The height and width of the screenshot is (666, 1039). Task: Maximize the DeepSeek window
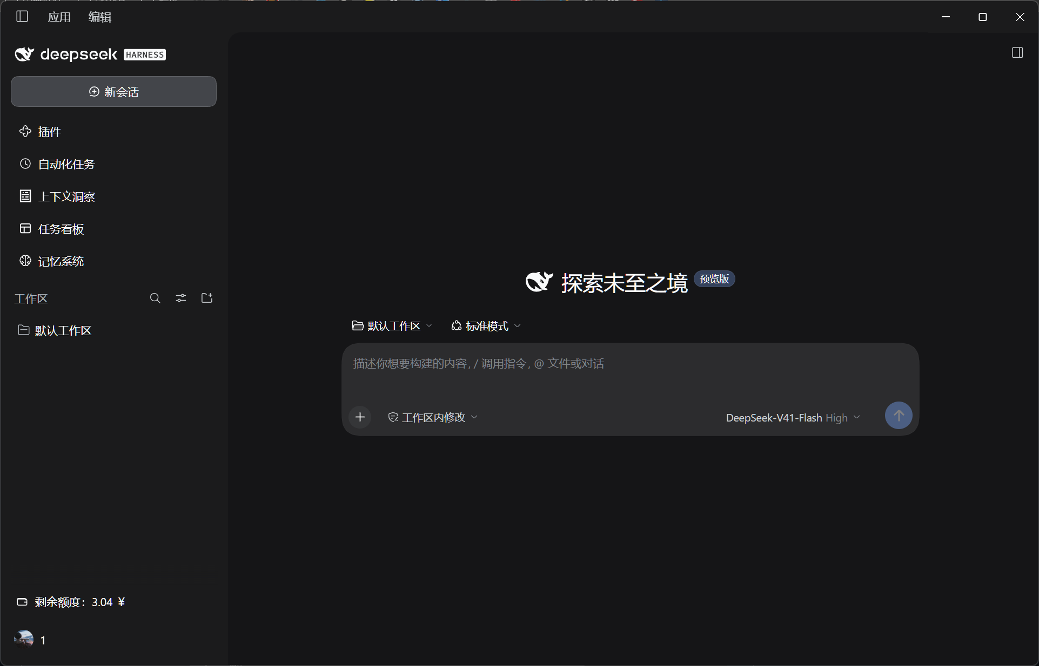tap(983, 17)
